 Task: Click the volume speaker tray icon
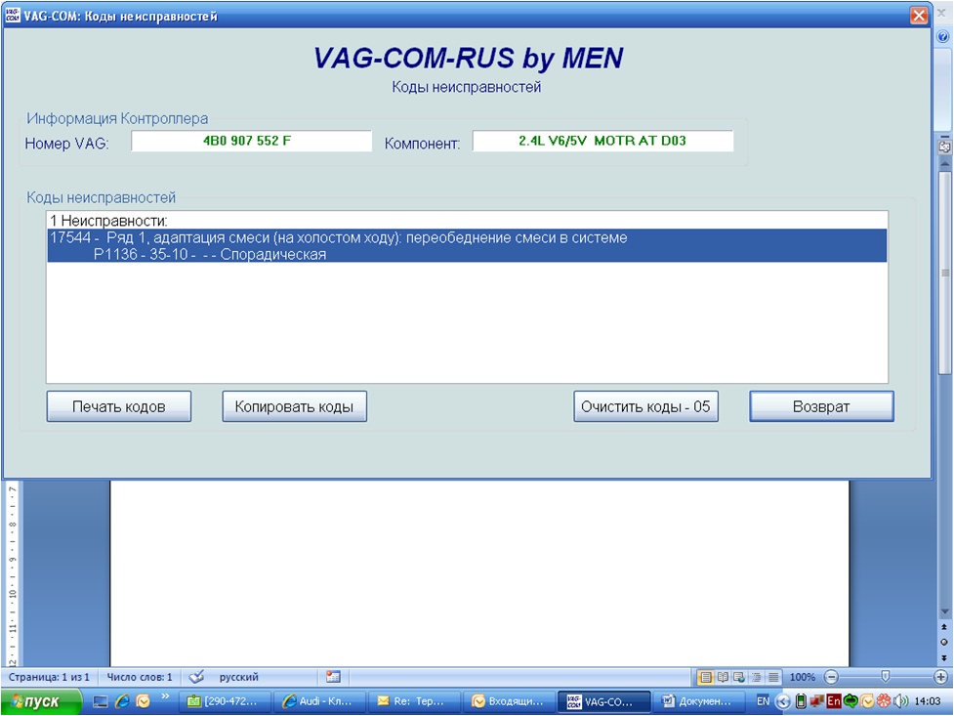[x=900, y=701]
